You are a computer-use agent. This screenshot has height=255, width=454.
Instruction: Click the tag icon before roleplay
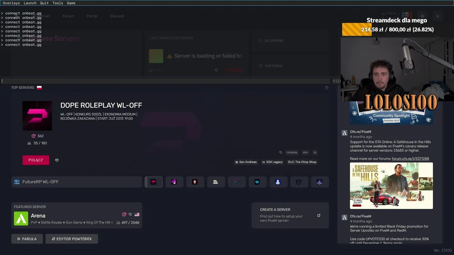(x=281, y=152)
